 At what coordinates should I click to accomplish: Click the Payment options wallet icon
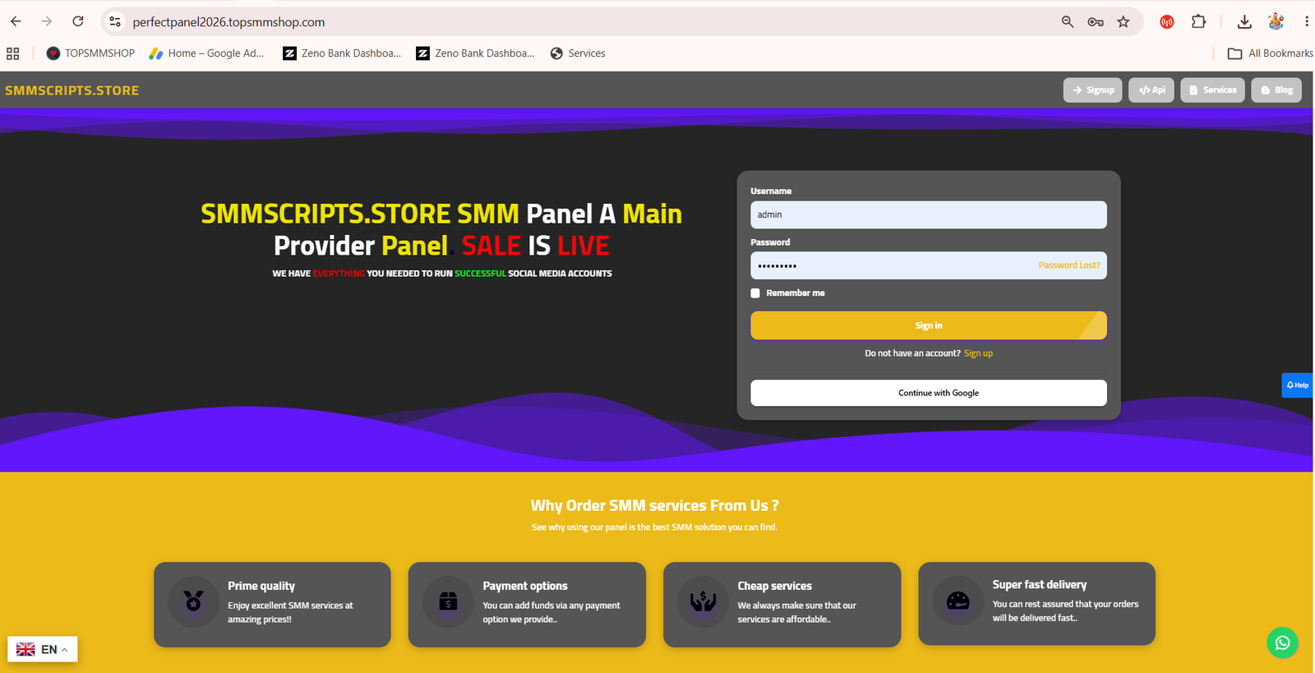pos(448,602)
